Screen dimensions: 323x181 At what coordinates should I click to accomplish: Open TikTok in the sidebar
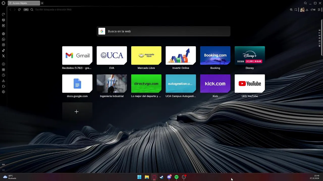[x=4, y=50]
